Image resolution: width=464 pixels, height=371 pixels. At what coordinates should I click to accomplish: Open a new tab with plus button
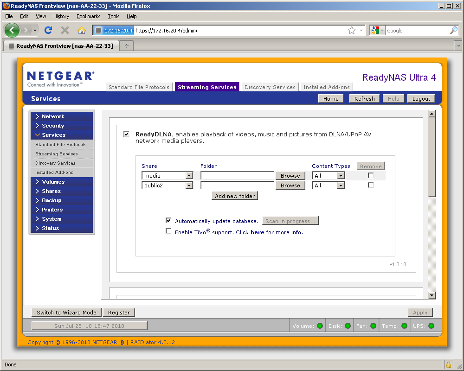pos(127,46)
